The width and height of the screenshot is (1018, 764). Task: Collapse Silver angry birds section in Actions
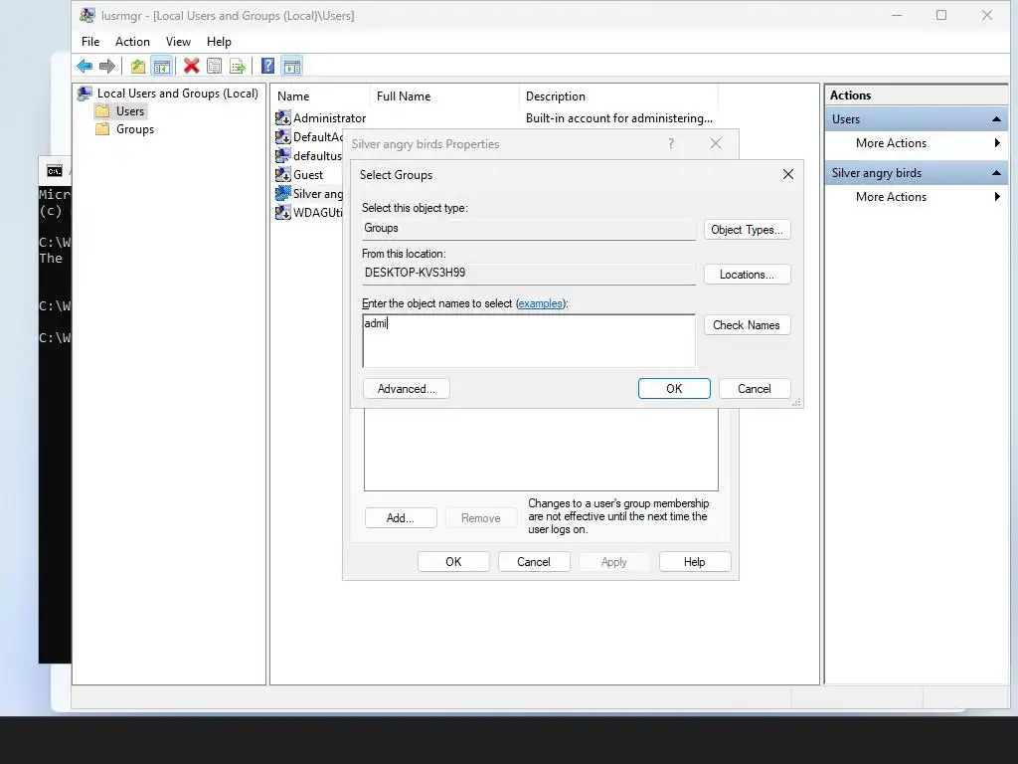[x=996, y=173]
